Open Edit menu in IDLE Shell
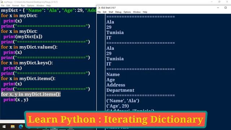Image resolution: width=231 pixels, height=130 pixels. [105, 12]
